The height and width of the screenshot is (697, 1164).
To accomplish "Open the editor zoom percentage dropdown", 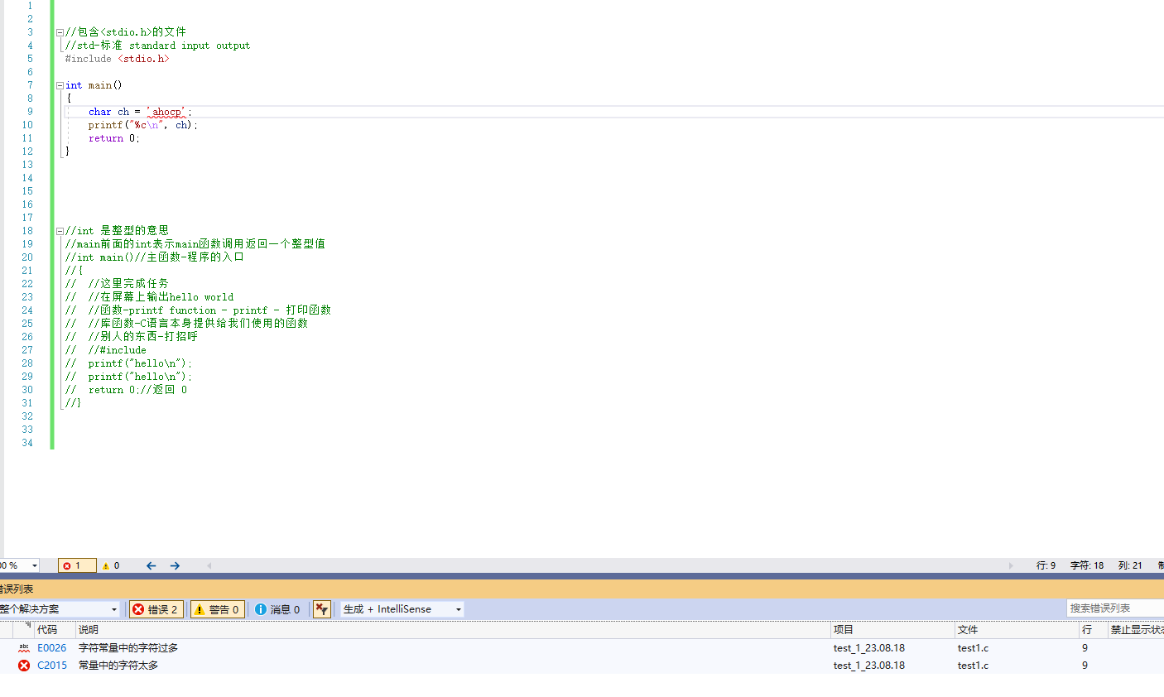I will point(34,565).
